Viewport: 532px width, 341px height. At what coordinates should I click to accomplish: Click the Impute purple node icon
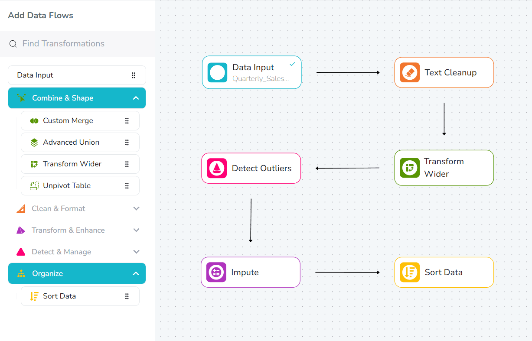point(216,272)
